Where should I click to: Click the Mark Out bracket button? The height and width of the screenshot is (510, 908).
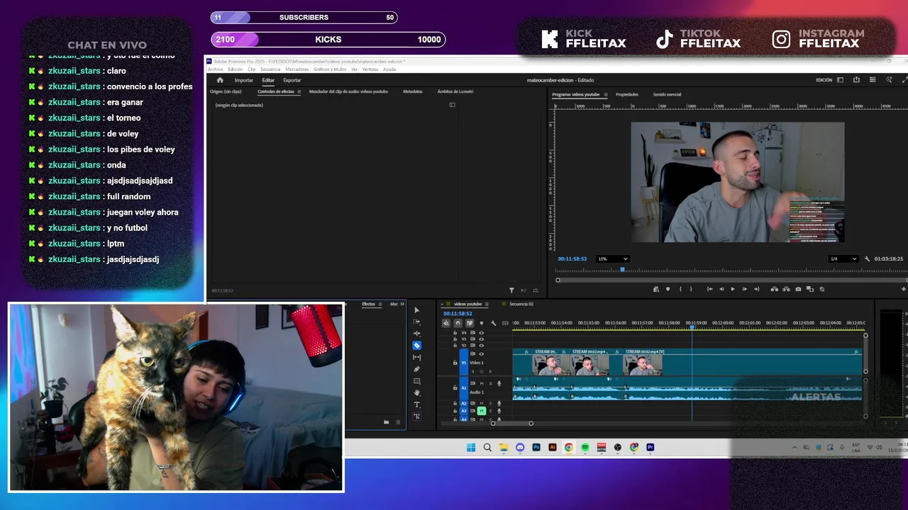tap(691, 289)
